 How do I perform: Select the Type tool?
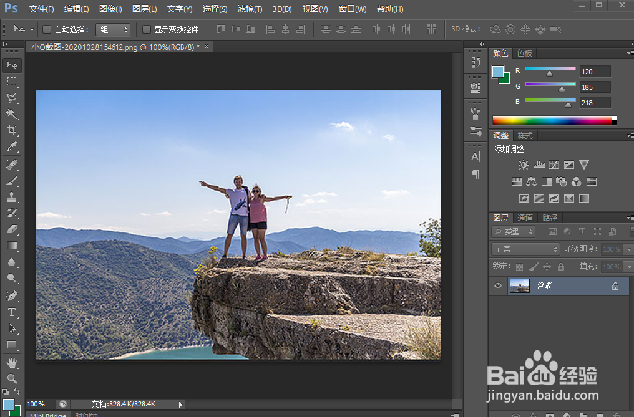[12, 312]
